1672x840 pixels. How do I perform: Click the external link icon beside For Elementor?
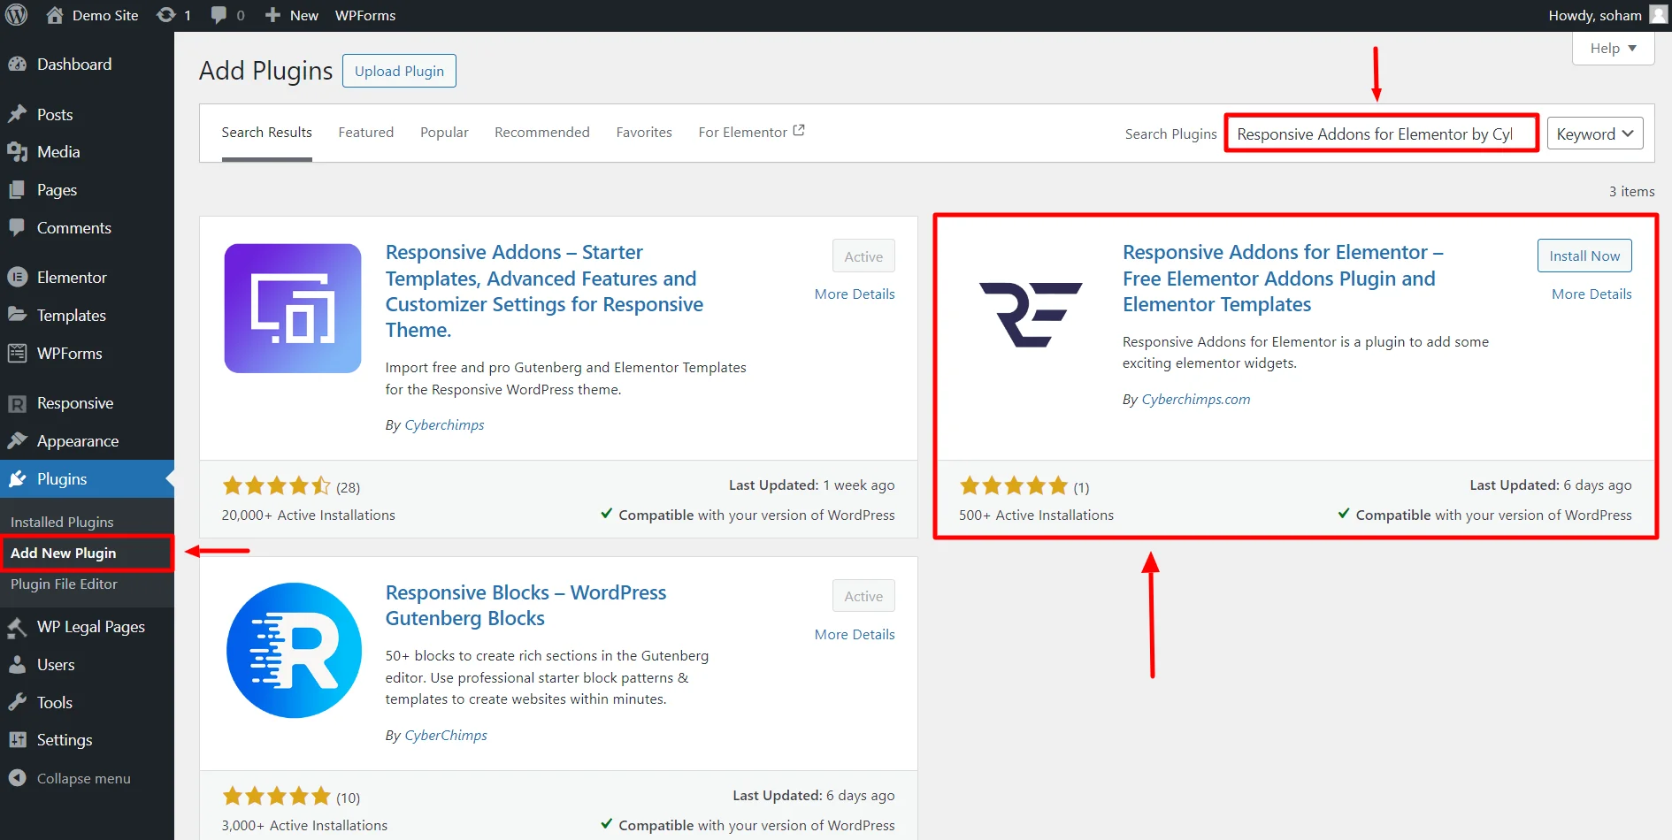pyautogui.click(x=799, y=131)
